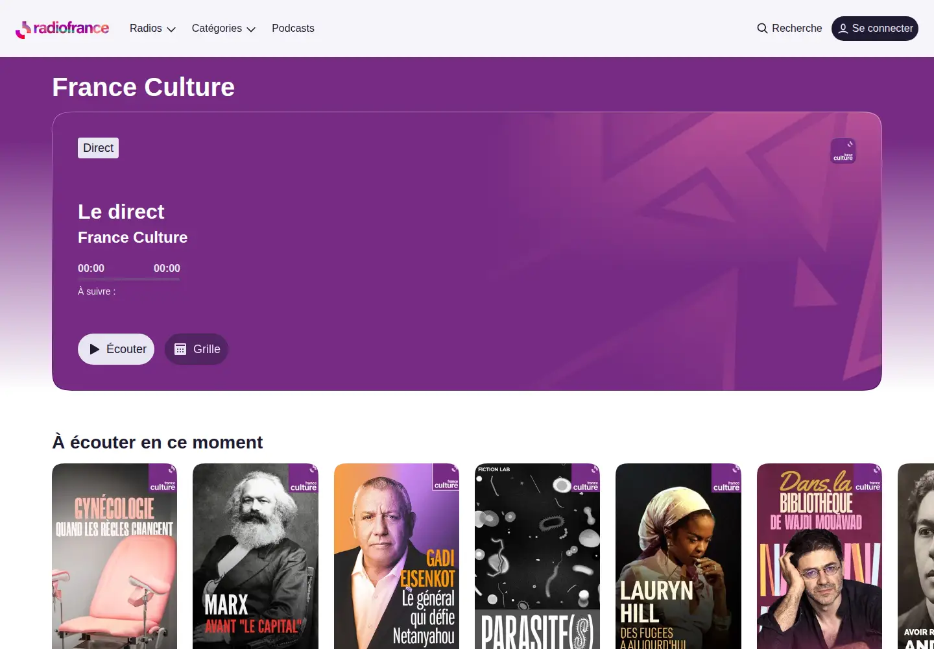This screenshot has width=934, height=649.
Task: Click the Recherche search button
Action: 789,29
